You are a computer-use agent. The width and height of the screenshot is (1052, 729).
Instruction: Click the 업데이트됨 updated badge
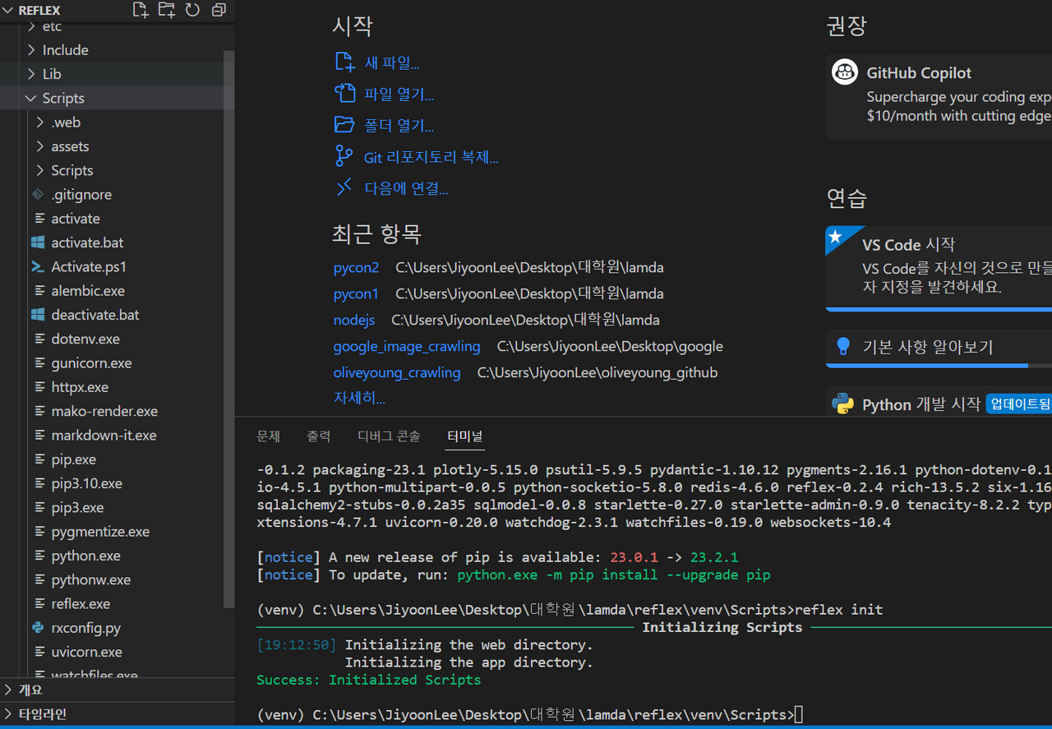click(1019, 404)
